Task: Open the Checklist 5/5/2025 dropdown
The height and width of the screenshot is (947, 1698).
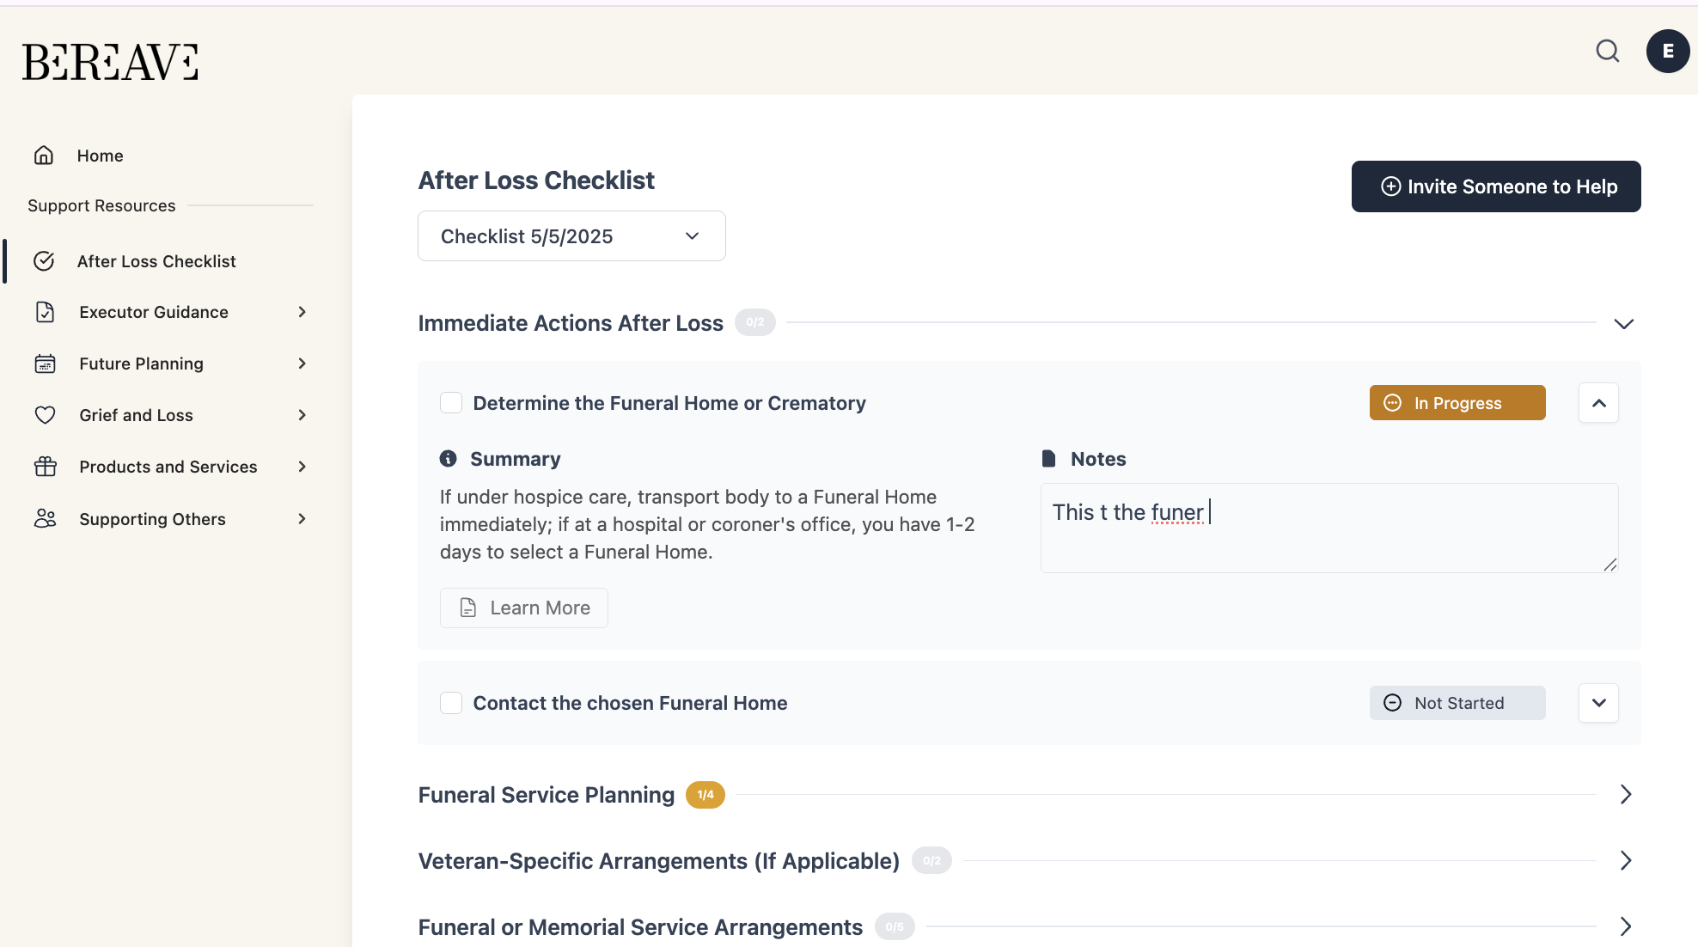Action: coord(571,236)
